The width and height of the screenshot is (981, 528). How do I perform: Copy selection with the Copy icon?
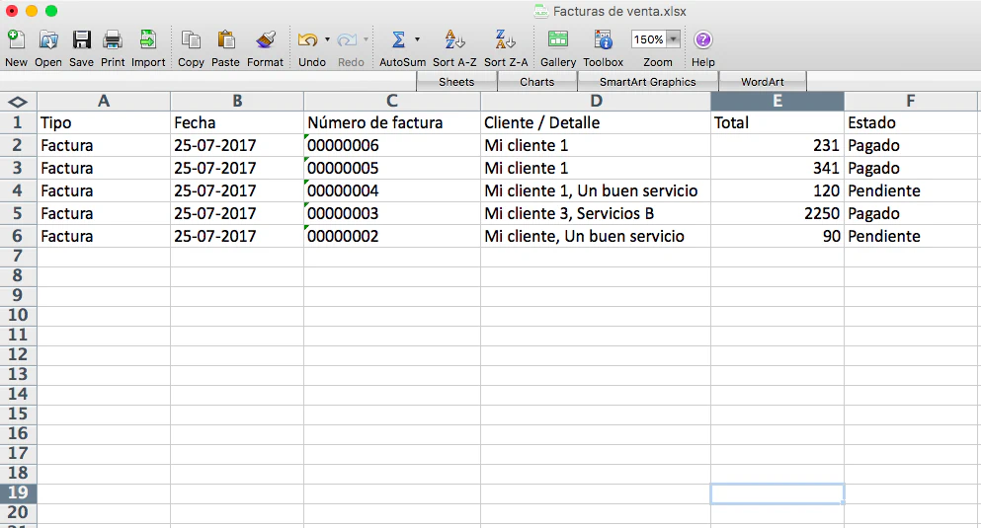[191, 40]
